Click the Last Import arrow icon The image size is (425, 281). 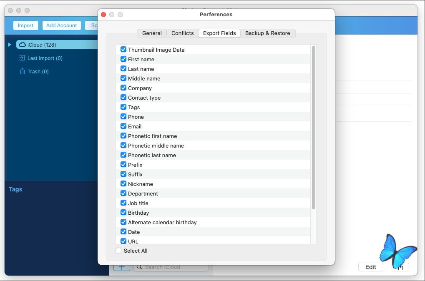[22, 58]
